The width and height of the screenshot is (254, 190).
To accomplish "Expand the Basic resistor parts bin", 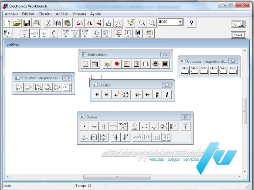I will [x=35, y=33].
